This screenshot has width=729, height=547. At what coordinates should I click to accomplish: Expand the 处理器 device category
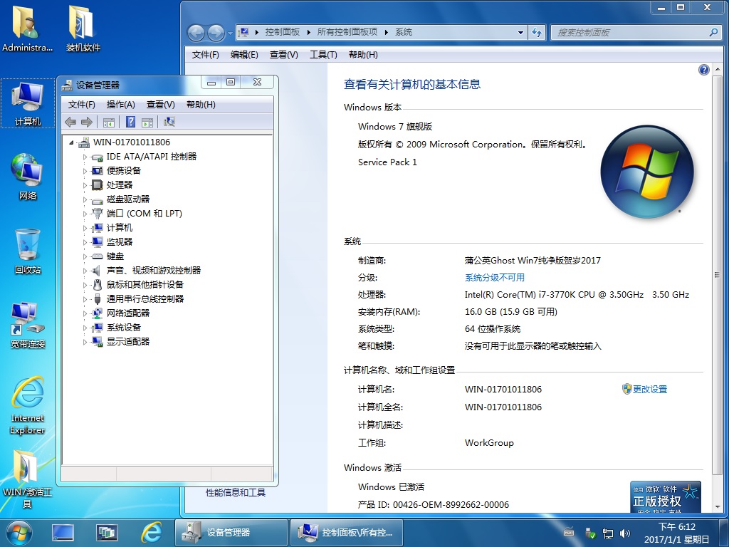click(84, 184)
